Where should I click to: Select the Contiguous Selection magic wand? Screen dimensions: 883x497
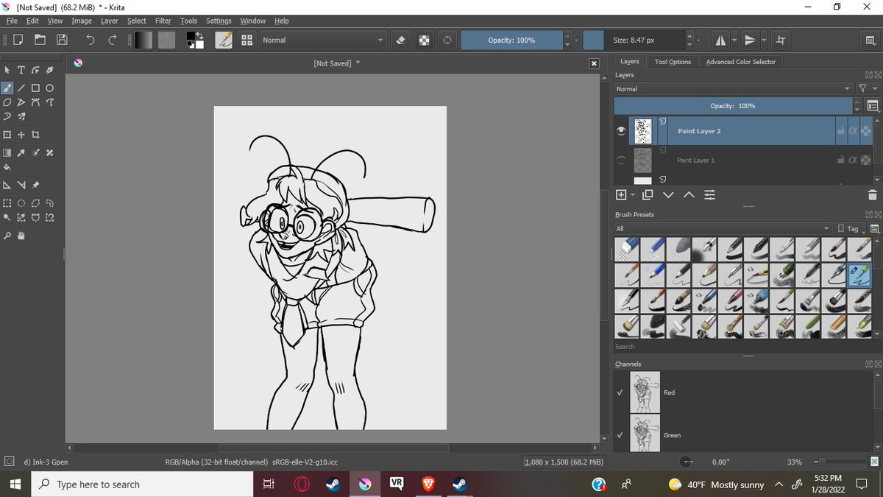coord(7,217)
